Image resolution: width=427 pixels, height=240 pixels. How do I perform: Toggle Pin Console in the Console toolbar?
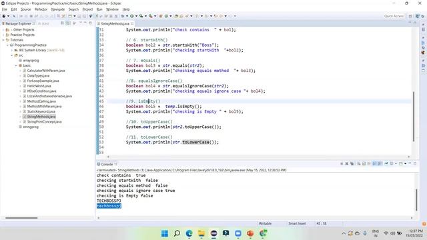(386, 164)
